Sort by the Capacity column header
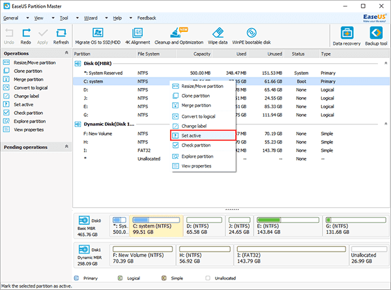 coord(194,54)
